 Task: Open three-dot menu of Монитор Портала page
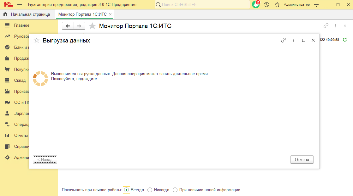(335, 26)
